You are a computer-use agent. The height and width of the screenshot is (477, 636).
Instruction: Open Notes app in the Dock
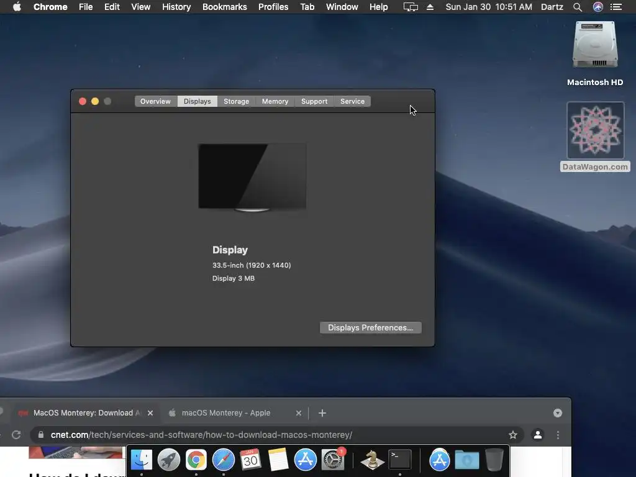[278, 460]
